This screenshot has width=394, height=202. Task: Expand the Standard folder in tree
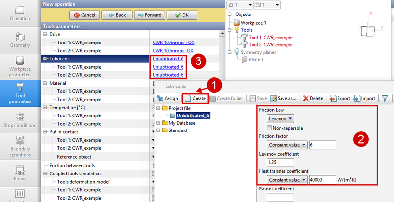159,130
